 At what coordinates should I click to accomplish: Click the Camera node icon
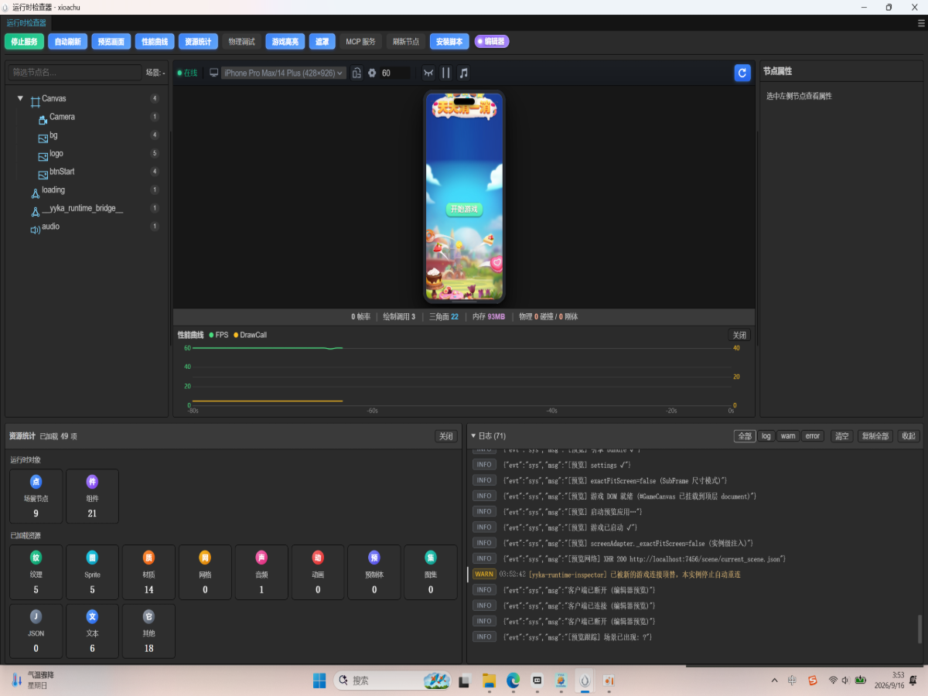(x=43, y=119)
